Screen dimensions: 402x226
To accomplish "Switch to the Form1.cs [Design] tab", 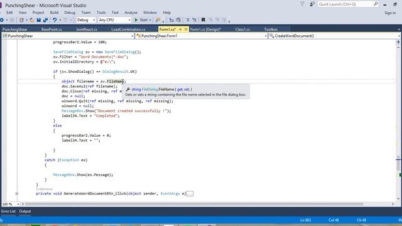I will 205,30.
